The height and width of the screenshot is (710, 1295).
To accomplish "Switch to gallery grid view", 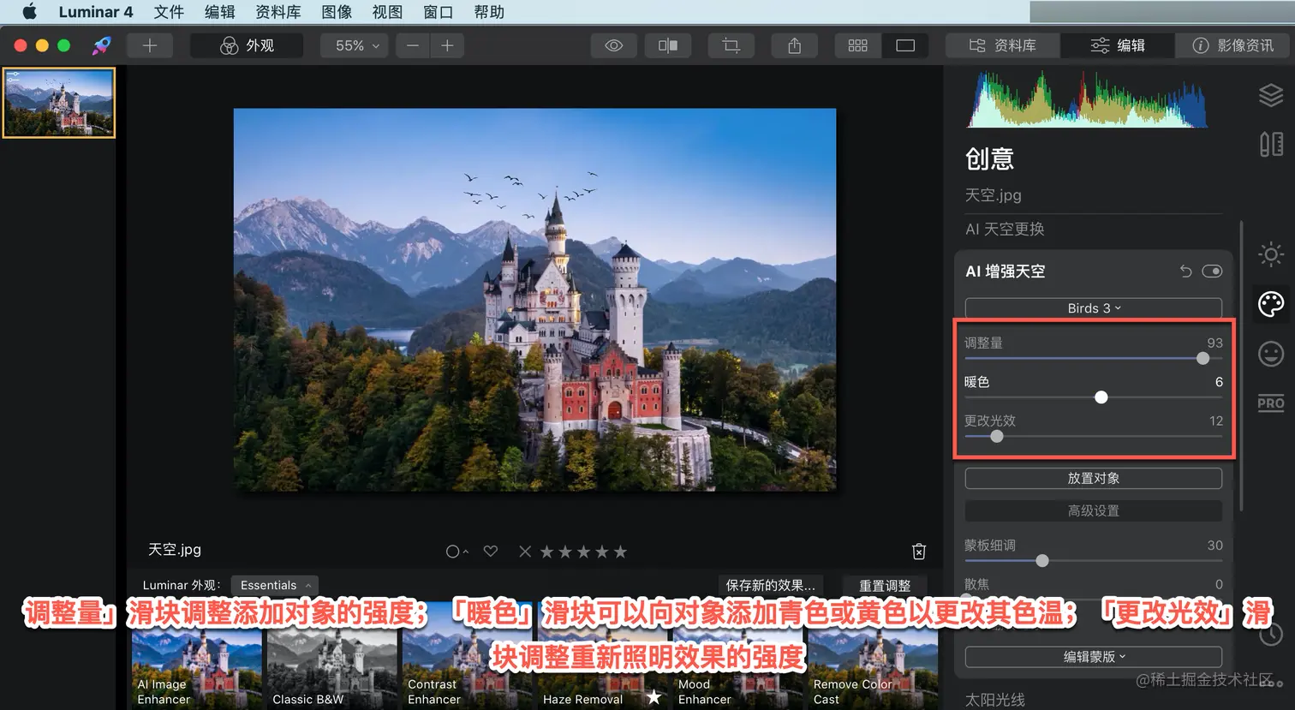I will (858, 45).
